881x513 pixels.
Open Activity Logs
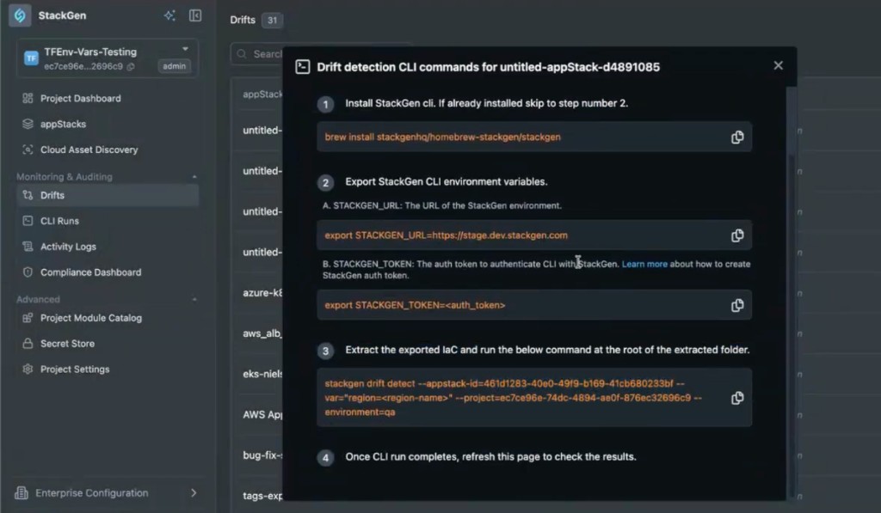68,247
